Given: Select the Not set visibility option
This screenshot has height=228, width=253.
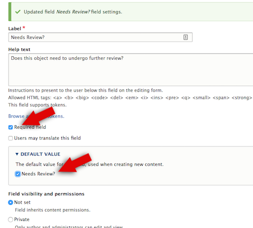Looking at the screenshot, I should 11,202.
